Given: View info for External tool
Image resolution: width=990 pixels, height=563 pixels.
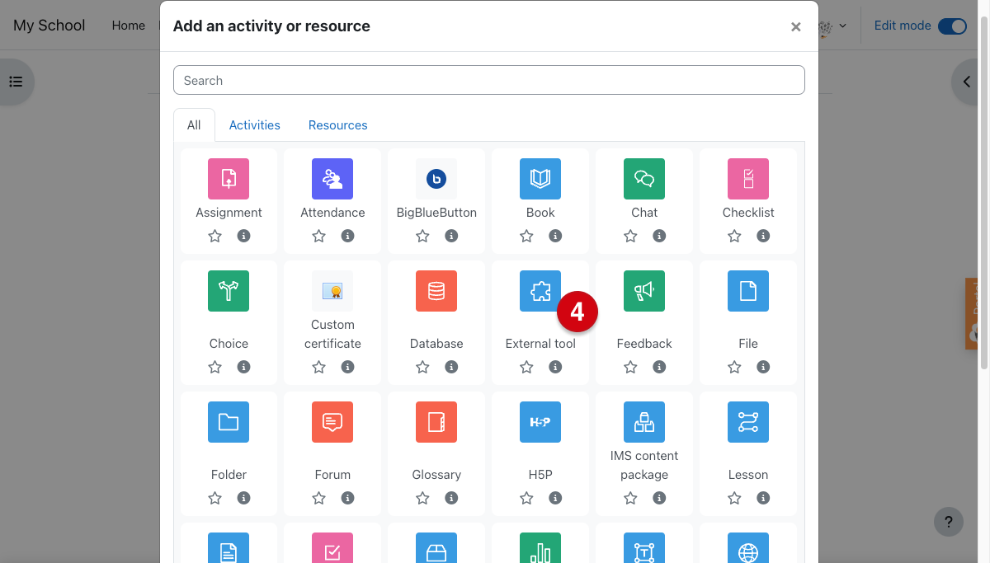Looking at the screenshot, I should point(555,367).
